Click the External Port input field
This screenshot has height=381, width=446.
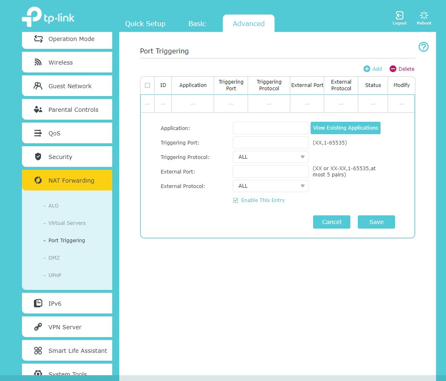(x=270, y=171)
